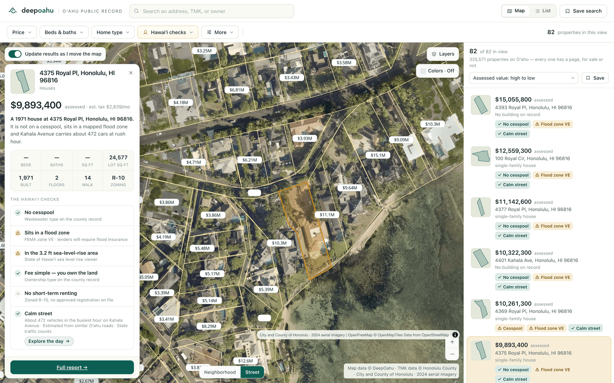Click flood zone warning icon
This screenshot has width=614, height=383.
tap(18, 233)
